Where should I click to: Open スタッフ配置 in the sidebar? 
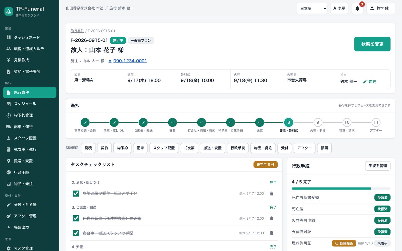point(30,138)
